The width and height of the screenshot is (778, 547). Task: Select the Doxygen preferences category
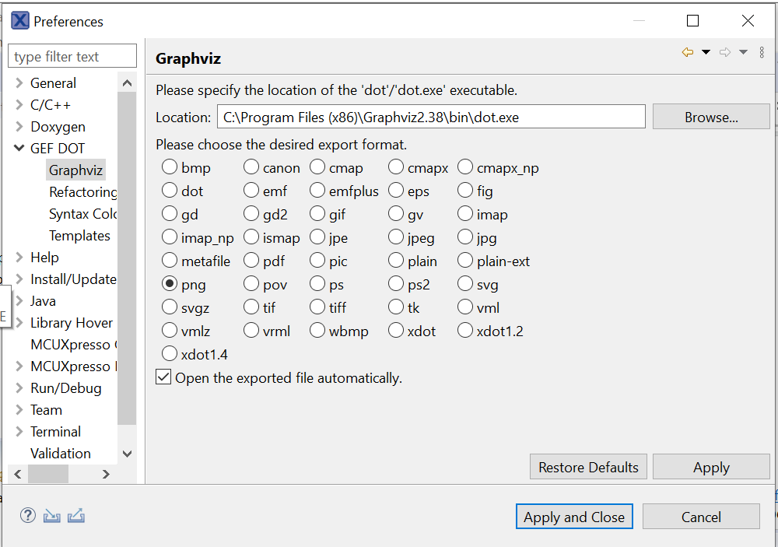pyautogui.click(x=58, y=127)
